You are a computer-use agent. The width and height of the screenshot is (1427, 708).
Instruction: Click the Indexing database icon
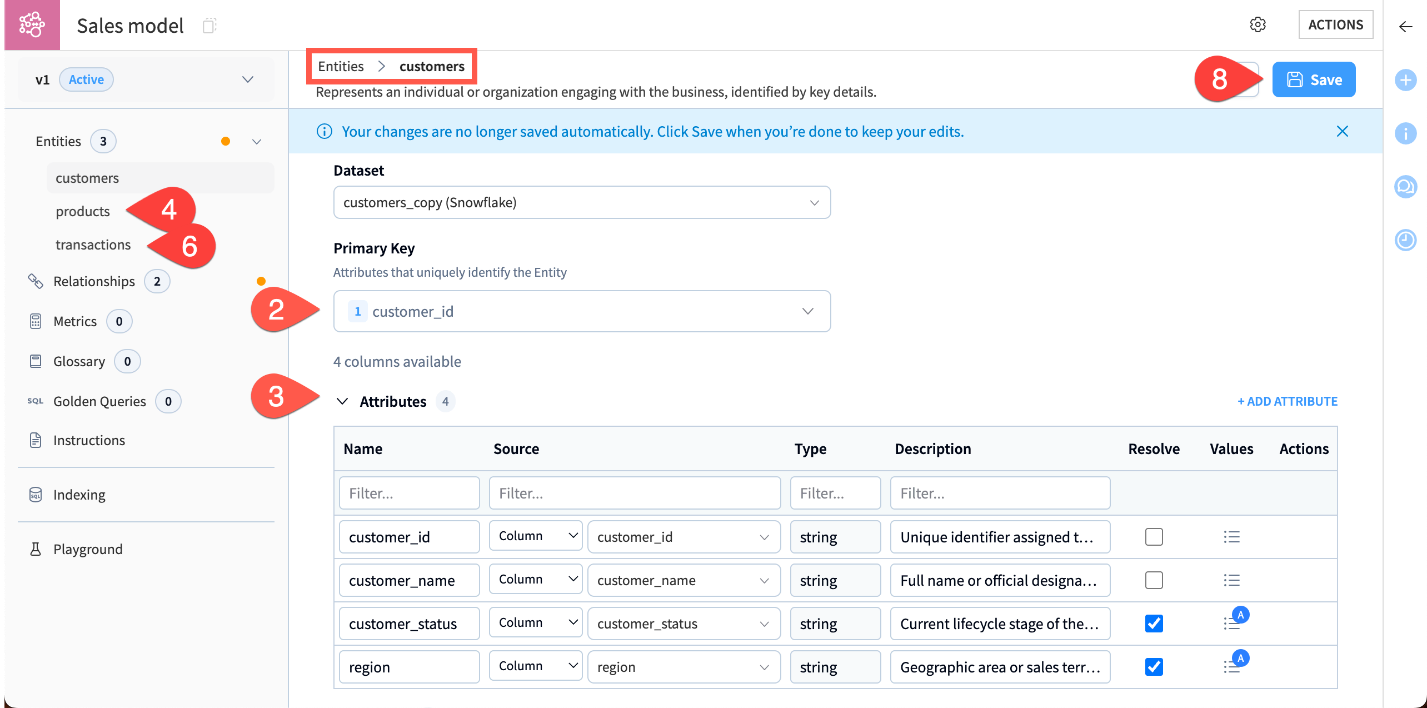[x=36, y=495]
